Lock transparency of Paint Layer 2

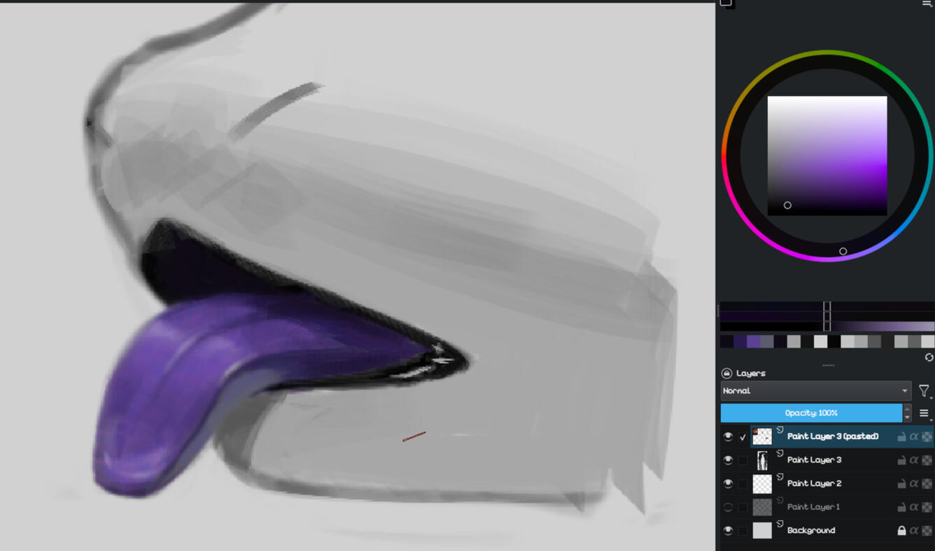point(927,484)
